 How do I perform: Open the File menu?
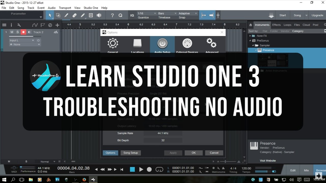coord(4,8)
